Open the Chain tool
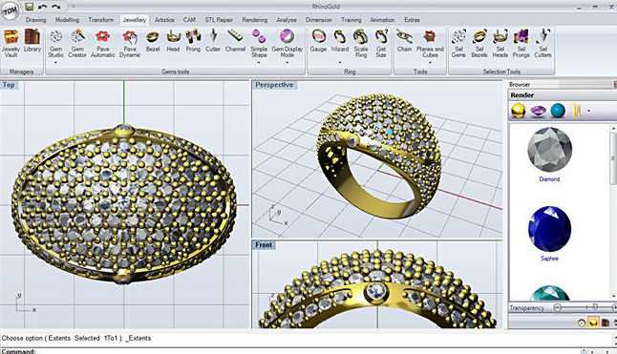The image size is (617, 354). coord(404,41)
